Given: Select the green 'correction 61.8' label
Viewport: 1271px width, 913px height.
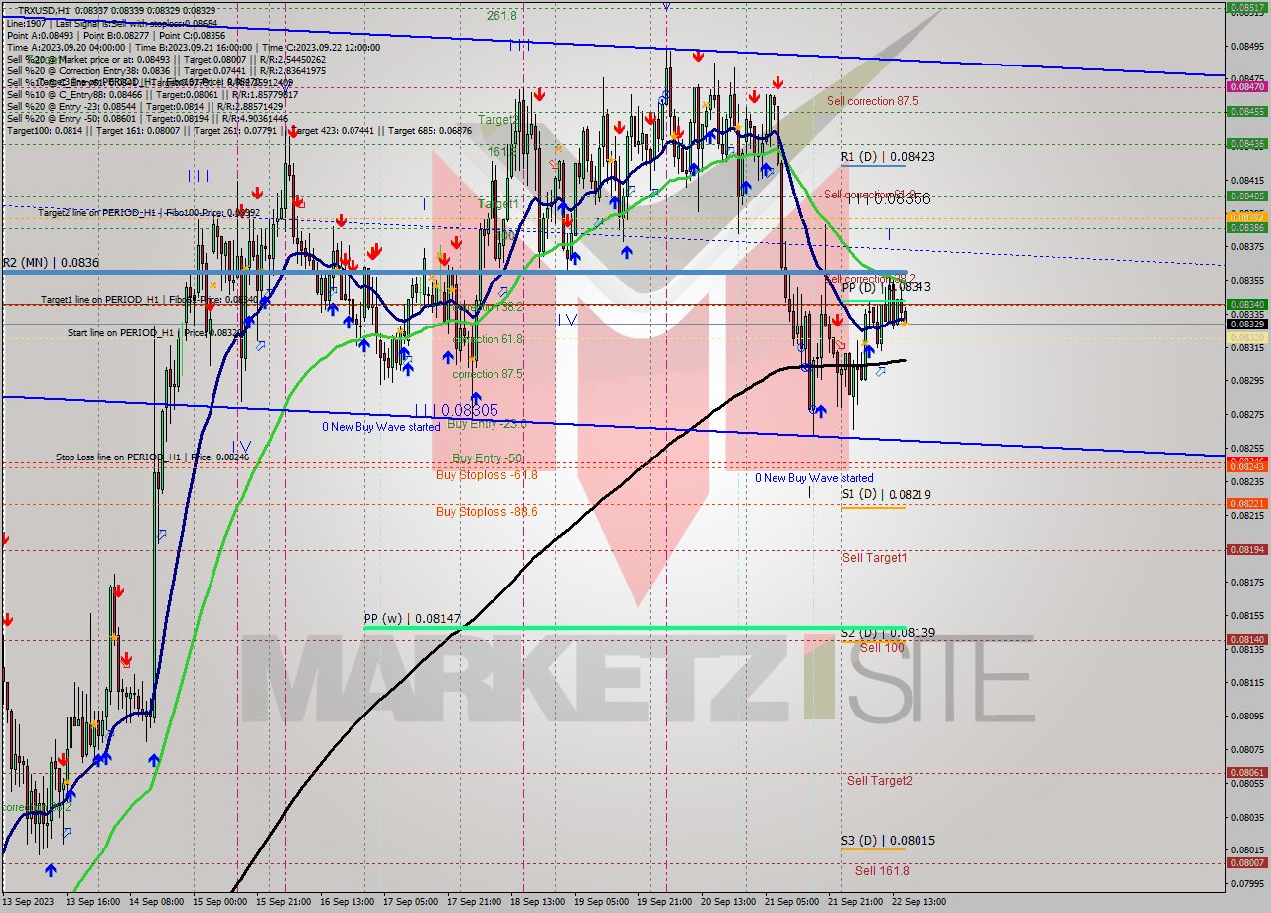Looking at the screenshot, I should [488, 339].
